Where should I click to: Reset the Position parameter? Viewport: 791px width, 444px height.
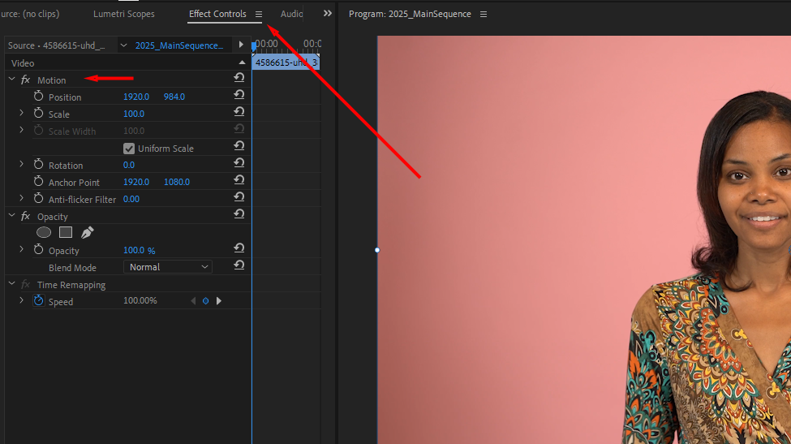point(239,95)
